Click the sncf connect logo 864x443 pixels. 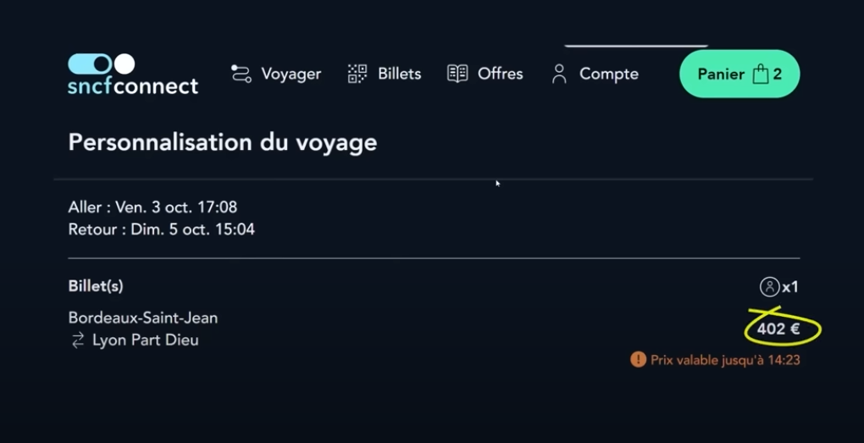point(133,75)
